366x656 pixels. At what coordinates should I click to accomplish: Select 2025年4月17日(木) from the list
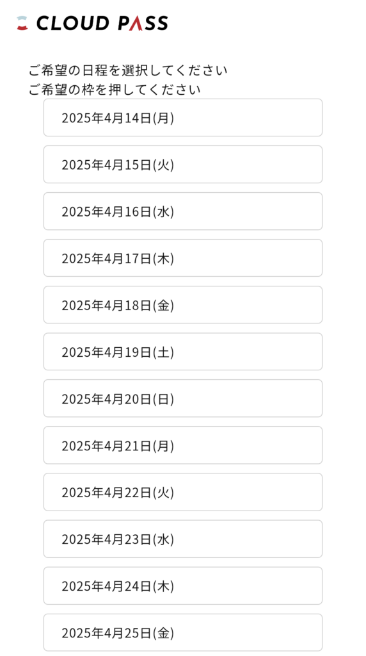183,258
